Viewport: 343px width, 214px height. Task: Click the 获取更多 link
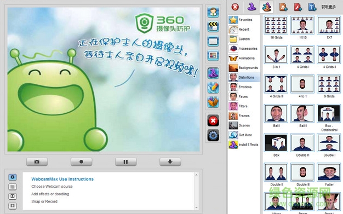pyautogui.click(x=328, y=7)
